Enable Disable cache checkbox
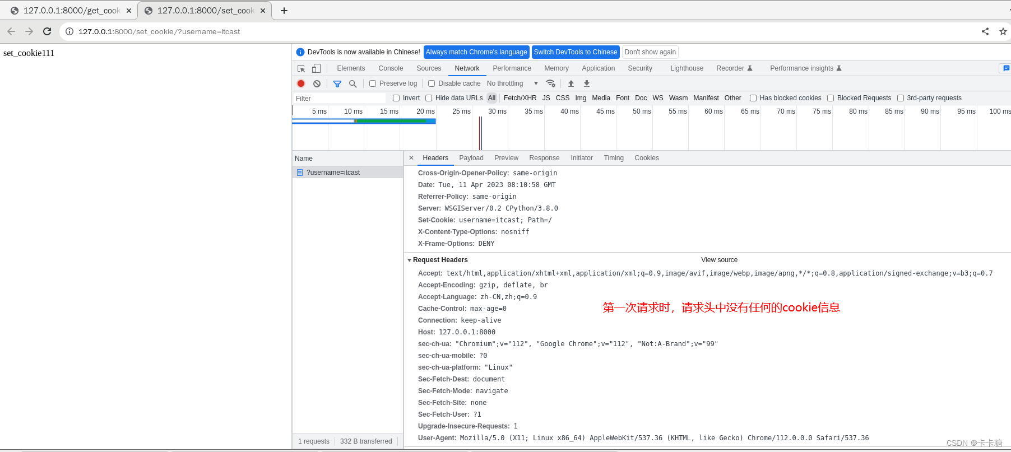Screen dimensions: 1011x452 point(432,83)
